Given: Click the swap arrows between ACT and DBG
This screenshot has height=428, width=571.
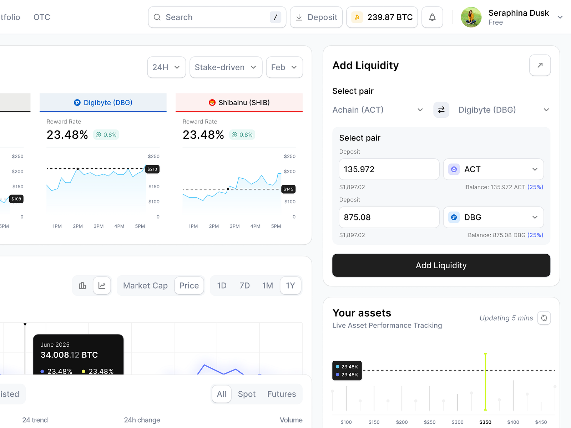Looking at the screenshot, I should 441,110.
